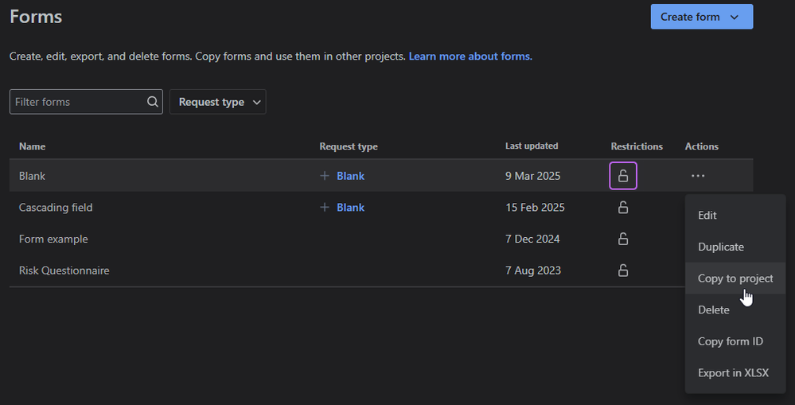Image resolution: width=795 pixels, height=405 pixels.
Task: Expand the Request type filter dropdown
Action: coord(217,102)
